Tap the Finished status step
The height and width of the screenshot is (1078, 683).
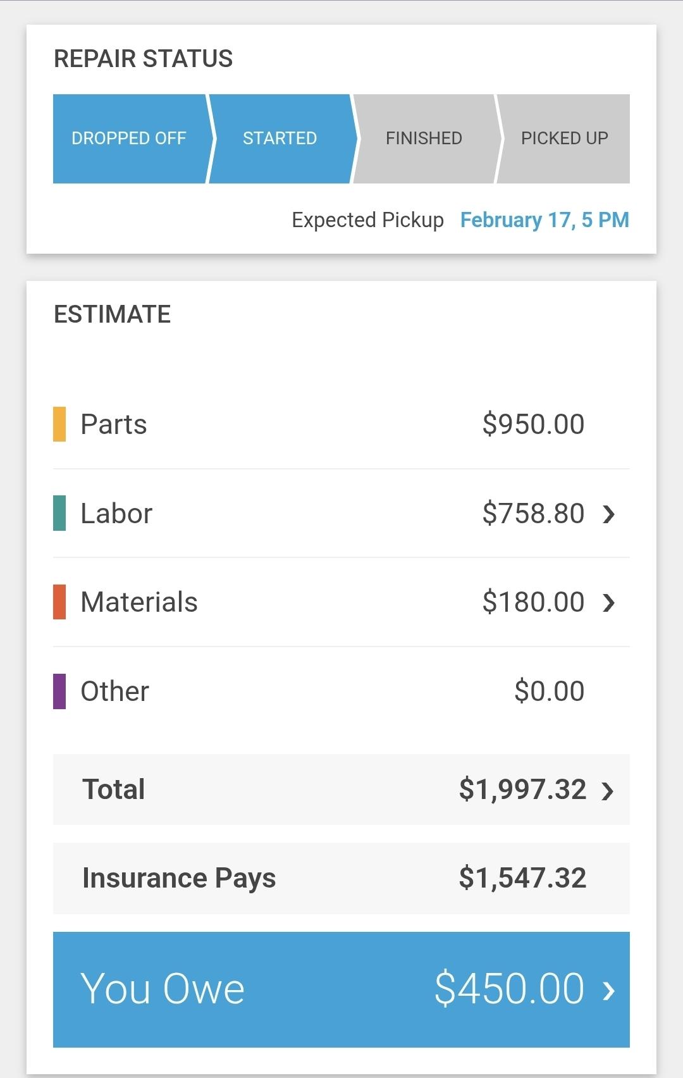coord(424,139)
